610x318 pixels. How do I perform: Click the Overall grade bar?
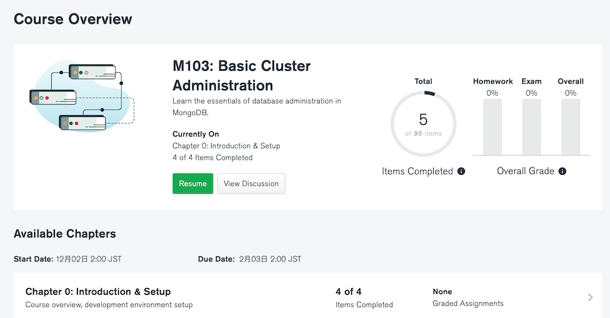[x=571, y=127]
